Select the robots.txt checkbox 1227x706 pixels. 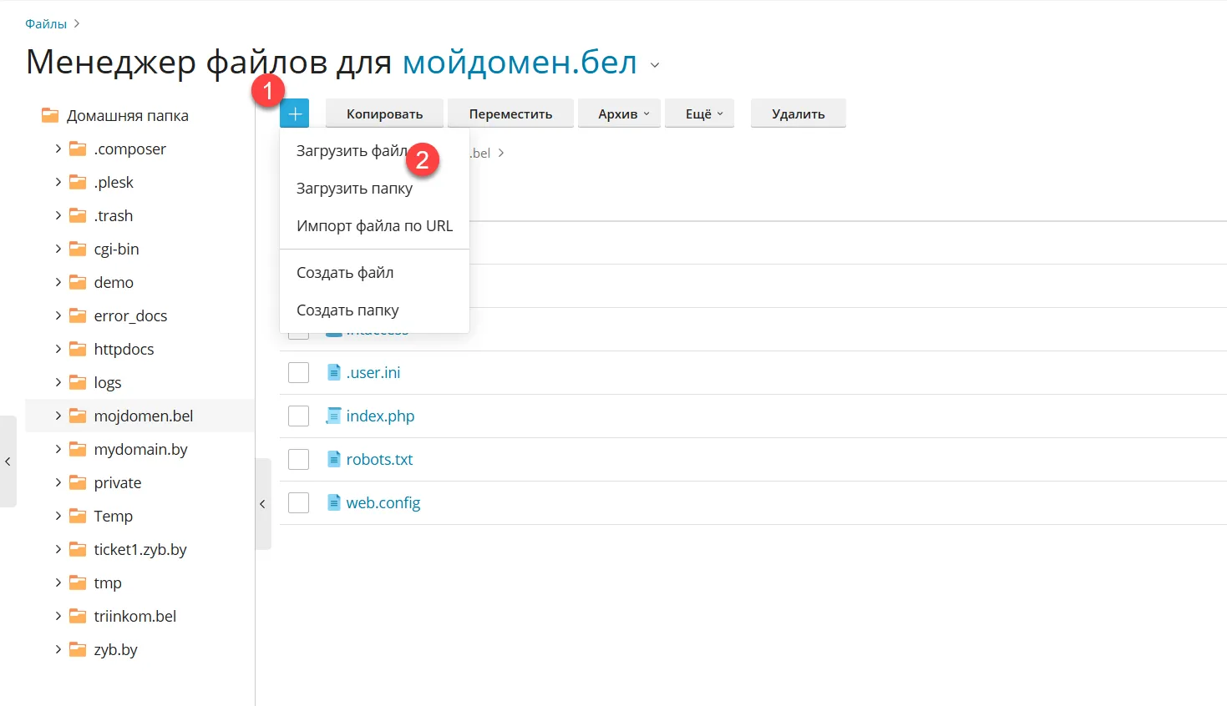[298, 459]
